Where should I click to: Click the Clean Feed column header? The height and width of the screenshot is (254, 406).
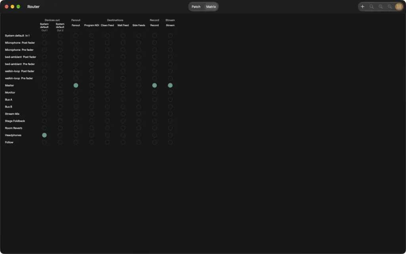[x=107, y=25]
